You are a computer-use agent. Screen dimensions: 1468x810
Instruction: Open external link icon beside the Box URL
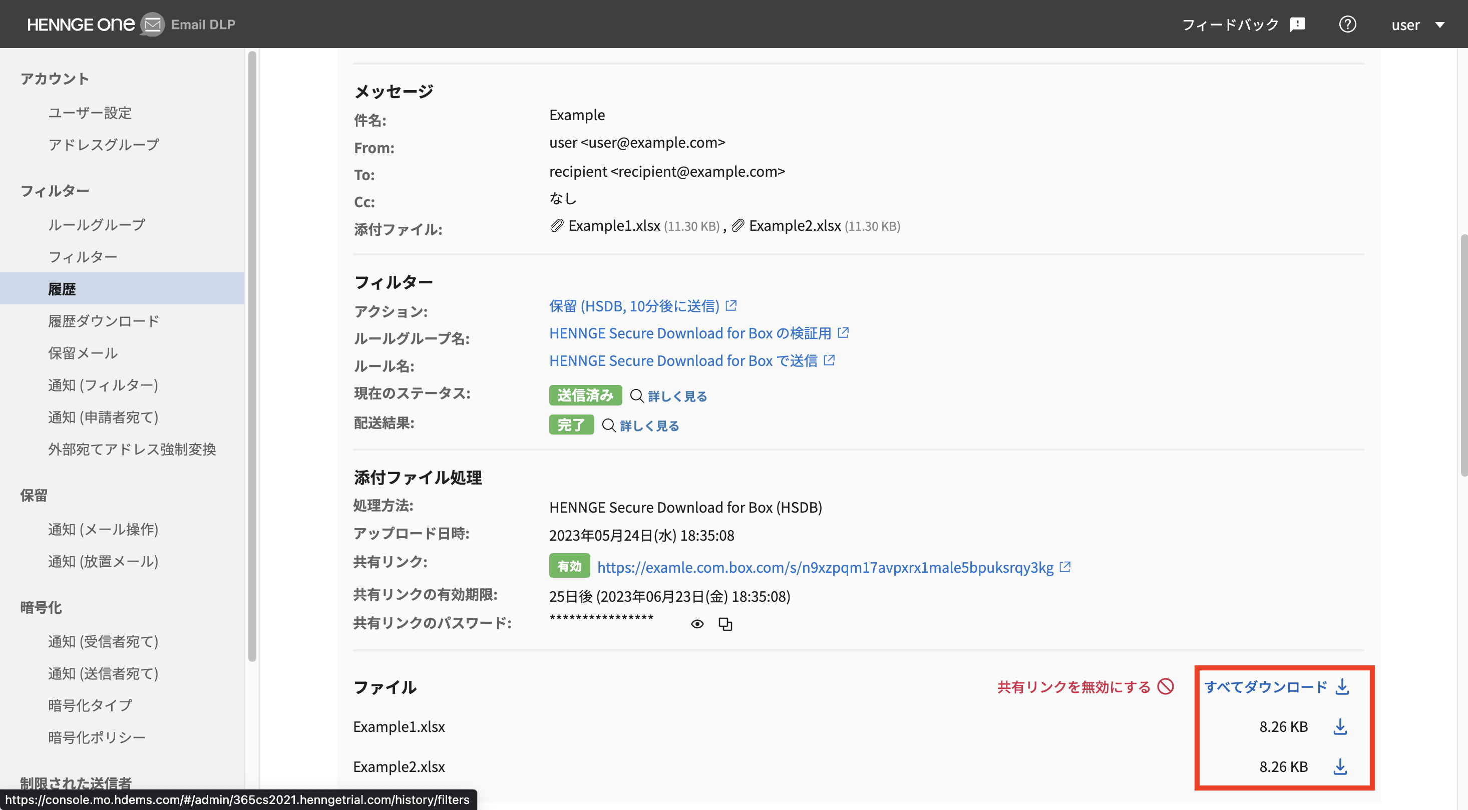[1064, 567]
